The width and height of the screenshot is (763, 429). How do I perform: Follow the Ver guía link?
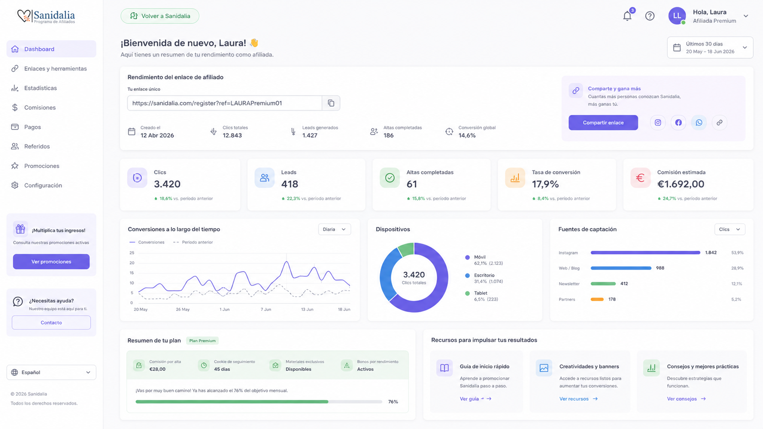[476, 399]
